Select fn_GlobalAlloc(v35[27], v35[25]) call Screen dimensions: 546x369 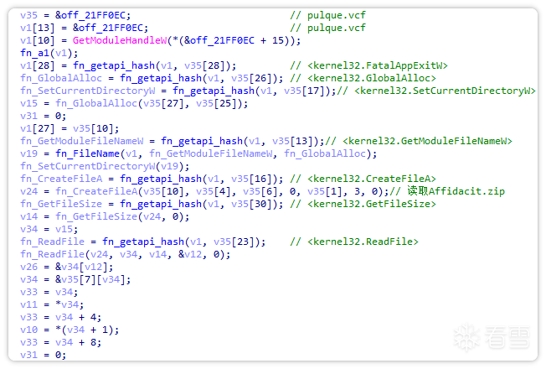click(152, 103)
